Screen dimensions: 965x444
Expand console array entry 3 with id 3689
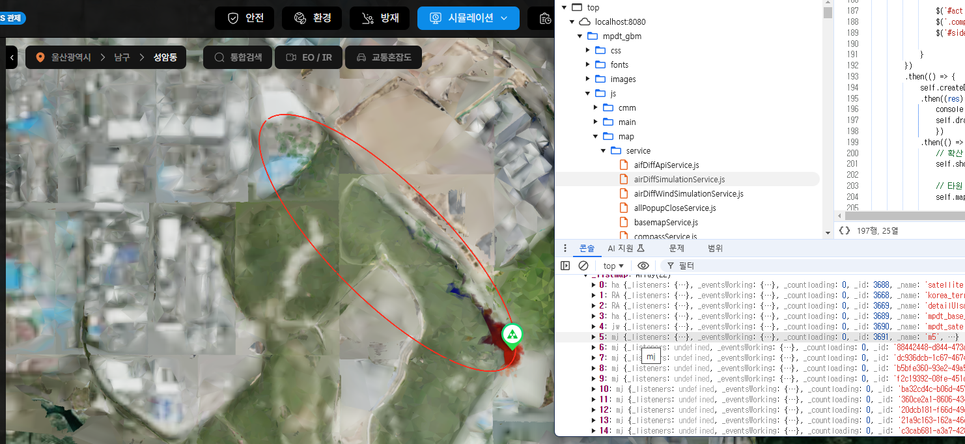coord(593,316)
